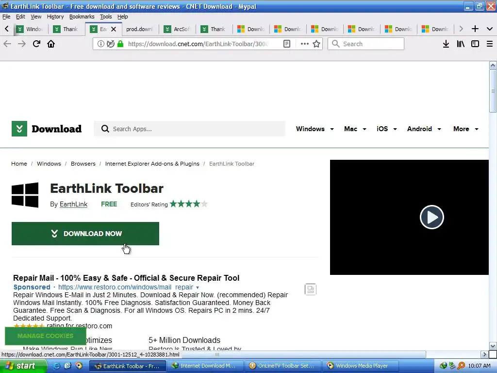Switch to the prod.downl tab
The width and height of the screenshot is (497, 373).
coord(140,29)
